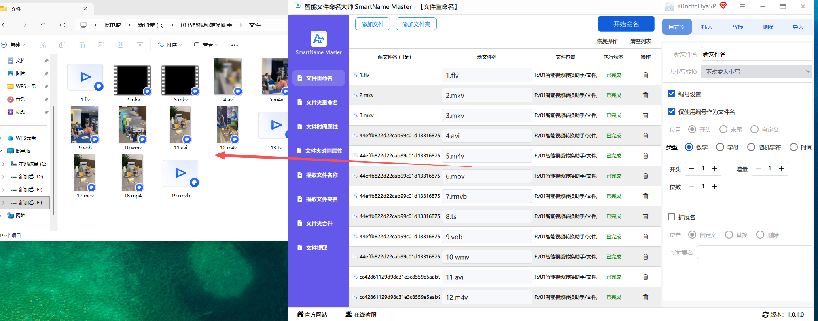Viewport: 818px width, 321px height.
Task: Open 文件夹重命名 in the sidebar
Action: [319, 102]
